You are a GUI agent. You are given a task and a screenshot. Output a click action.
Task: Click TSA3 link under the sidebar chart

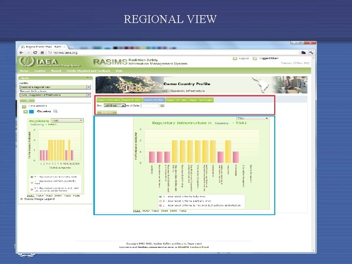click(49, 196)
